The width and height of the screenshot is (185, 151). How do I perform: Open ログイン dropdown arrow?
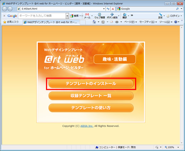[181, 16]
